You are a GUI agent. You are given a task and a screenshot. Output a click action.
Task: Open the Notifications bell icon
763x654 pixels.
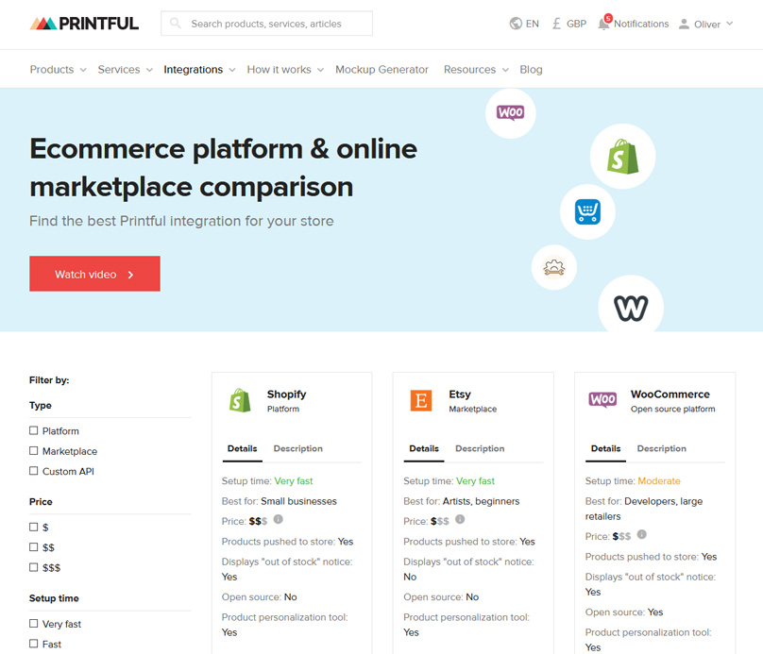coord(604,24)
